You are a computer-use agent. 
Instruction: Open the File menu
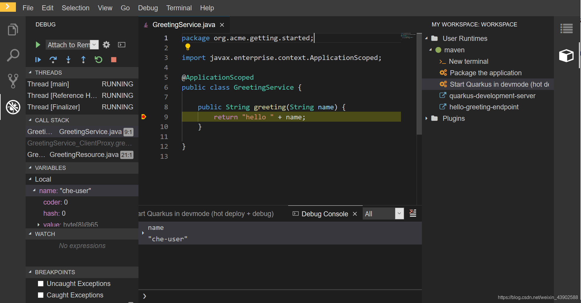point(28,8)
